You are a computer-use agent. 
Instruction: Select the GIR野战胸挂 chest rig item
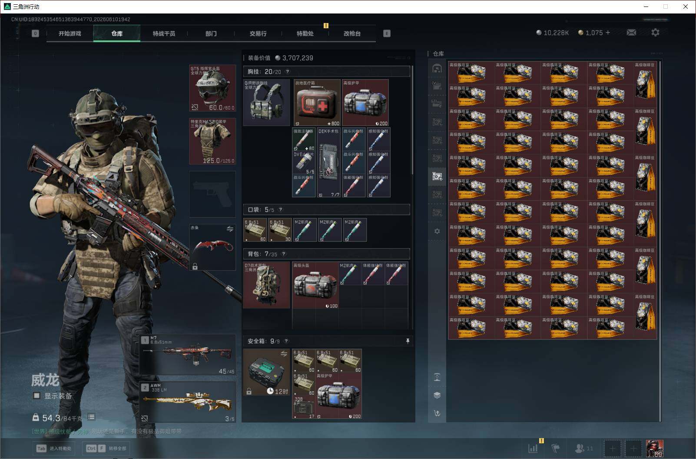point(267,103)
